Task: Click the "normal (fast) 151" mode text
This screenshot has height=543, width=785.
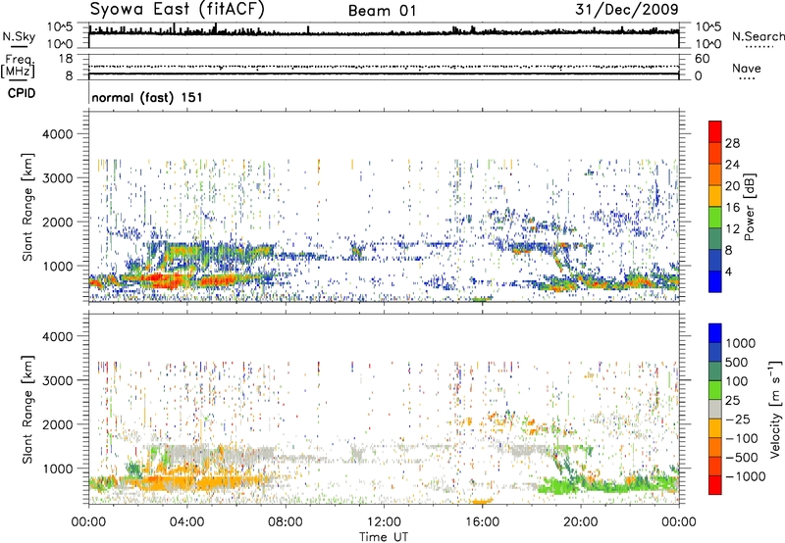Action: 147,97
